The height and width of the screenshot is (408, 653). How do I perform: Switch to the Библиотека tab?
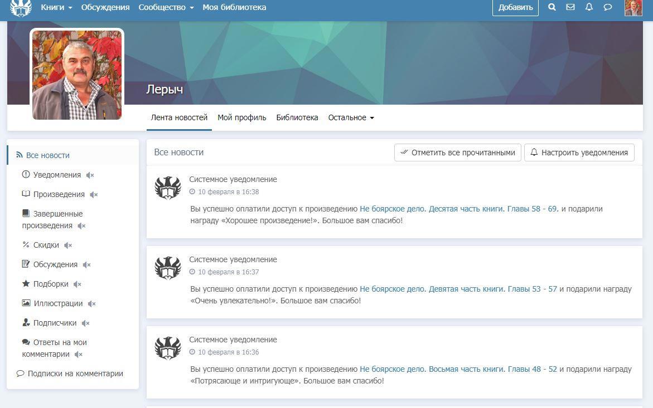pos(297,118)
